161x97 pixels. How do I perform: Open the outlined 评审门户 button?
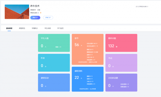48,18
